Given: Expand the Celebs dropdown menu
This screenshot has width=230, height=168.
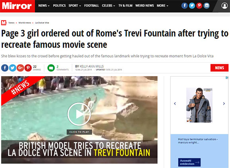Looking at the screenshot, I should 108,6.
